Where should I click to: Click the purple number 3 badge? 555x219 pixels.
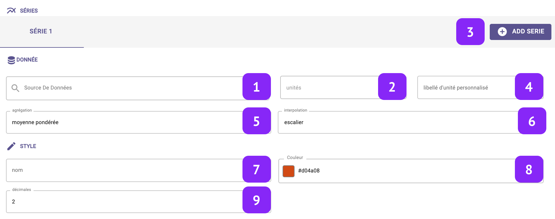[470, 32]
